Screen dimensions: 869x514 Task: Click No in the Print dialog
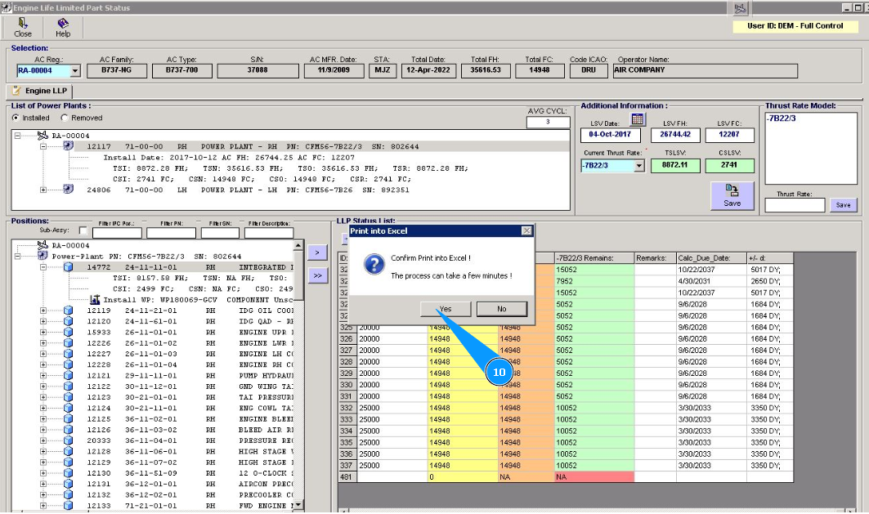tap(501, 309)
